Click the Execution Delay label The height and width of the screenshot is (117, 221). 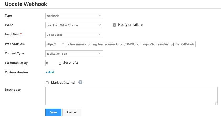16,63
